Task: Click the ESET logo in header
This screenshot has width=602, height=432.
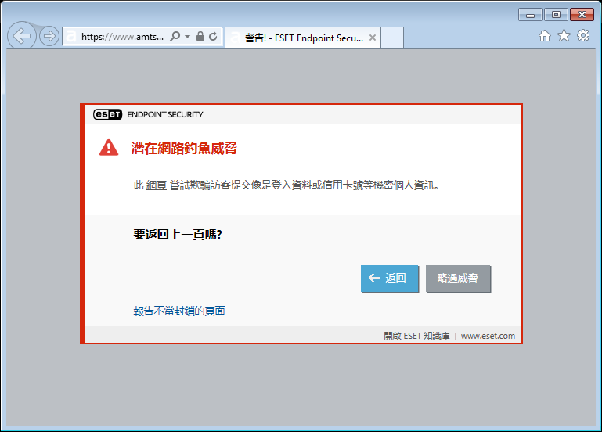Action: 107,114
